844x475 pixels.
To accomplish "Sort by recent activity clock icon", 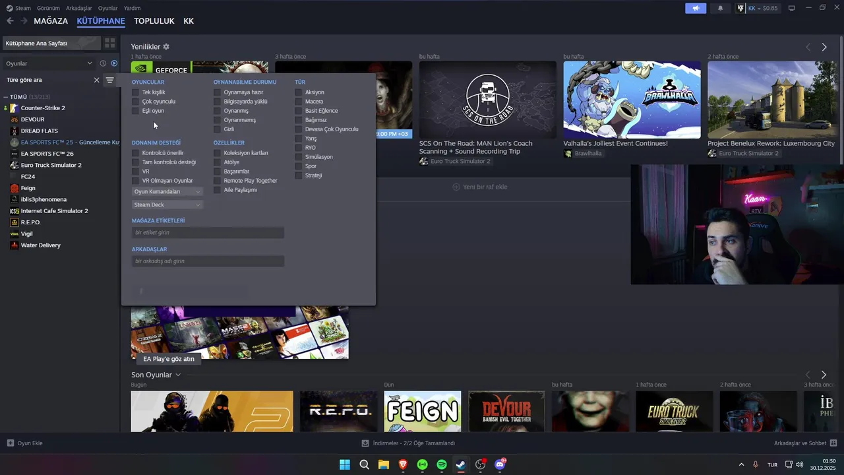I will 103,63.
